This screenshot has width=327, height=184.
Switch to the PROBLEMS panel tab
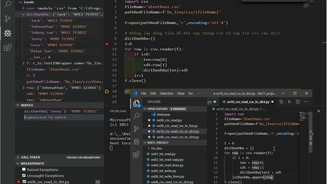118,111
